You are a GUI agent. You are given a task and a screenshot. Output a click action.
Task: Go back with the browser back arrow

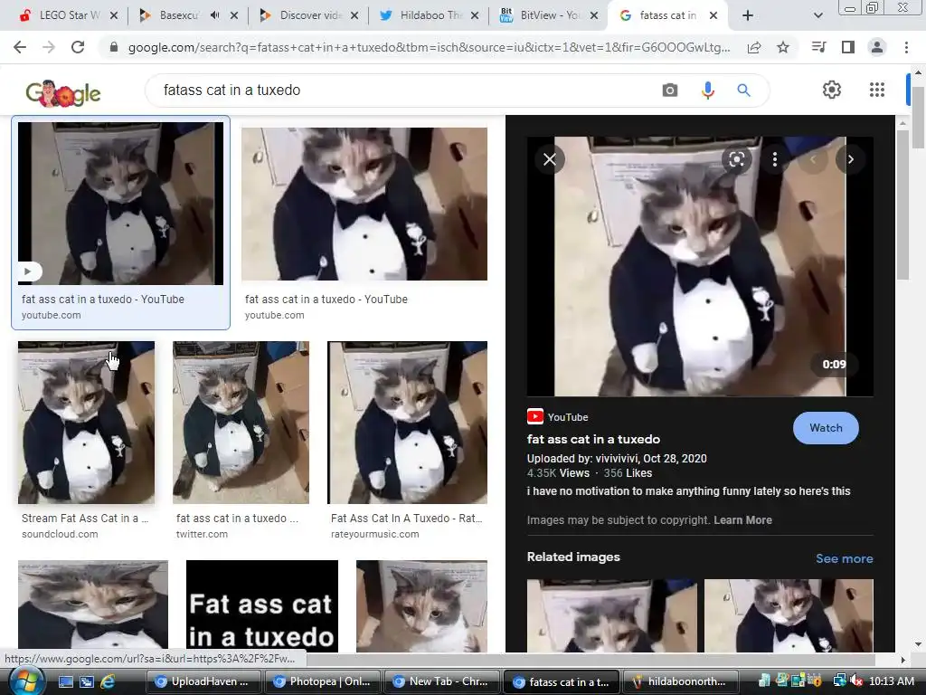(x=20, y=47)
